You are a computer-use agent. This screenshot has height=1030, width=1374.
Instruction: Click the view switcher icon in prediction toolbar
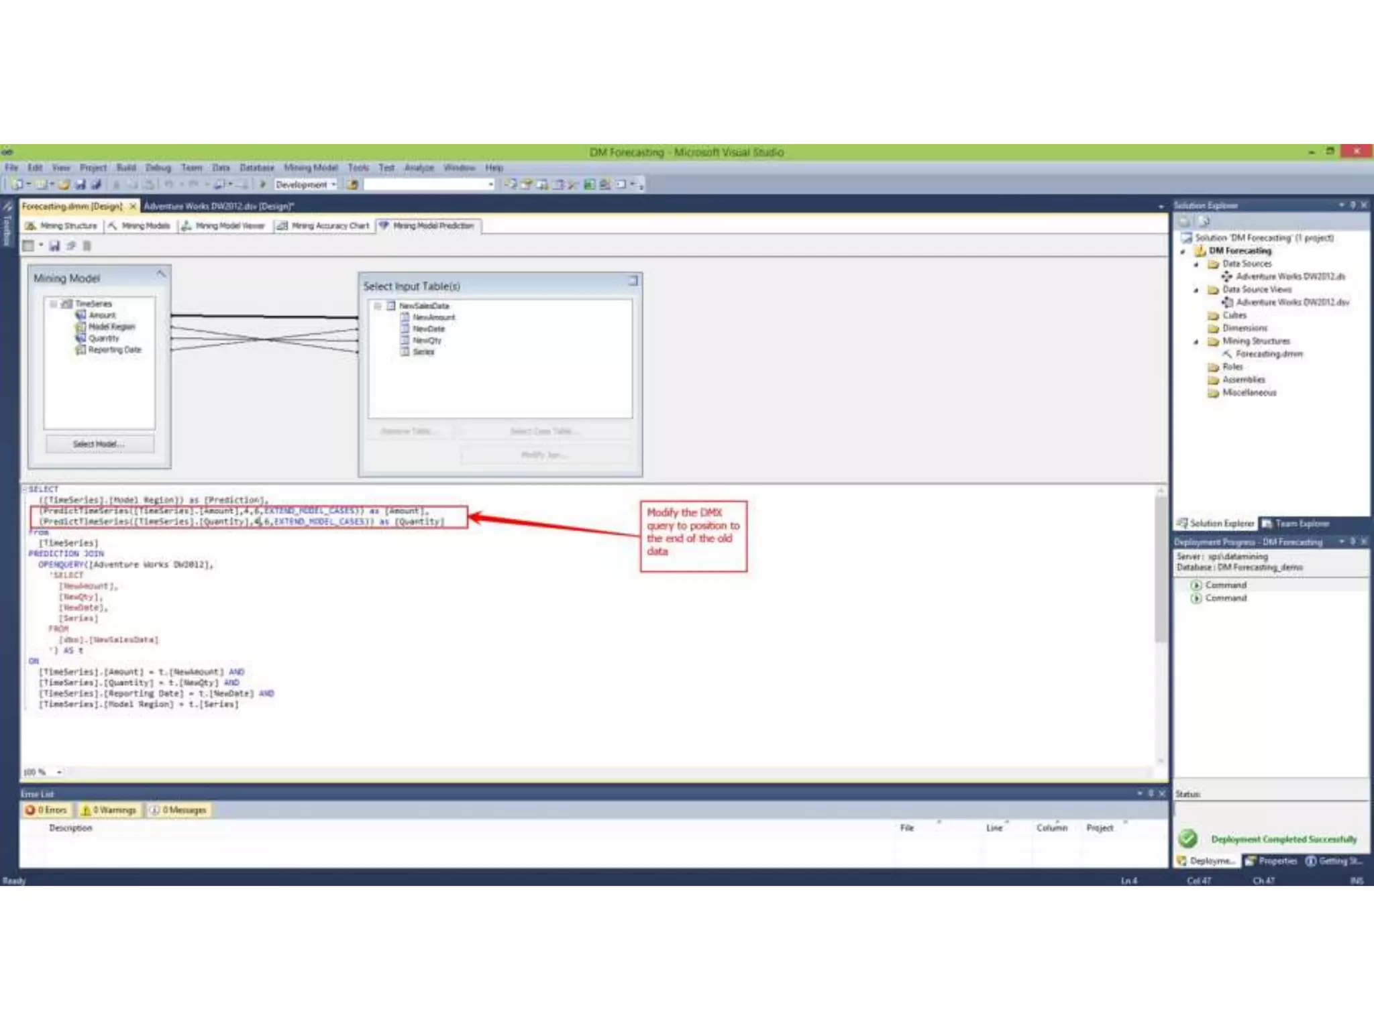tap(28, 246)
